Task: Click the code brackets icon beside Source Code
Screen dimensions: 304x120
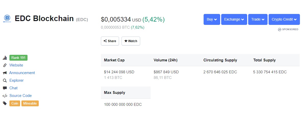Action: pos(5,96)
